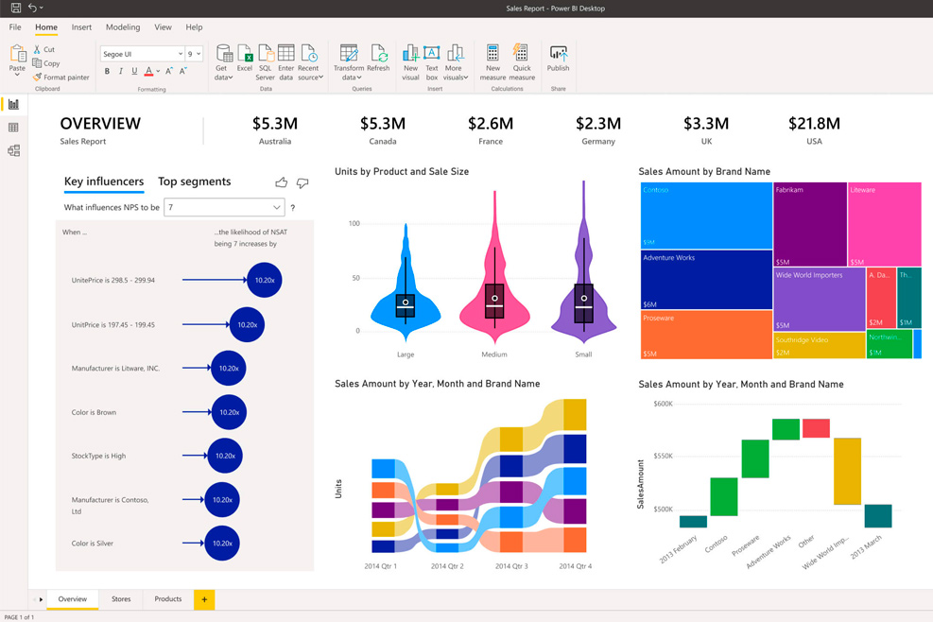Screen dimensions: 933x622
Task: Toggle italic formatting
Action: pos(120,71)
